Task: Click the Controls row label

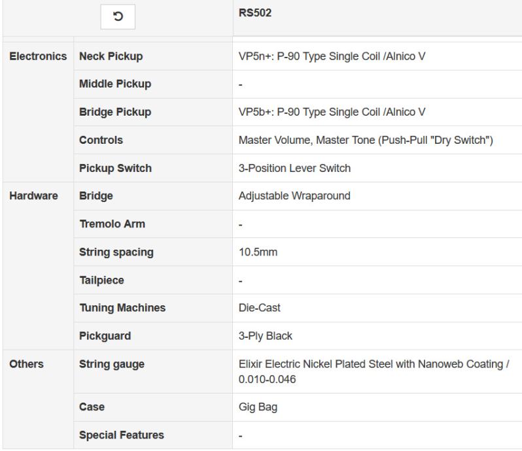Action: click(x=101, y=140)
